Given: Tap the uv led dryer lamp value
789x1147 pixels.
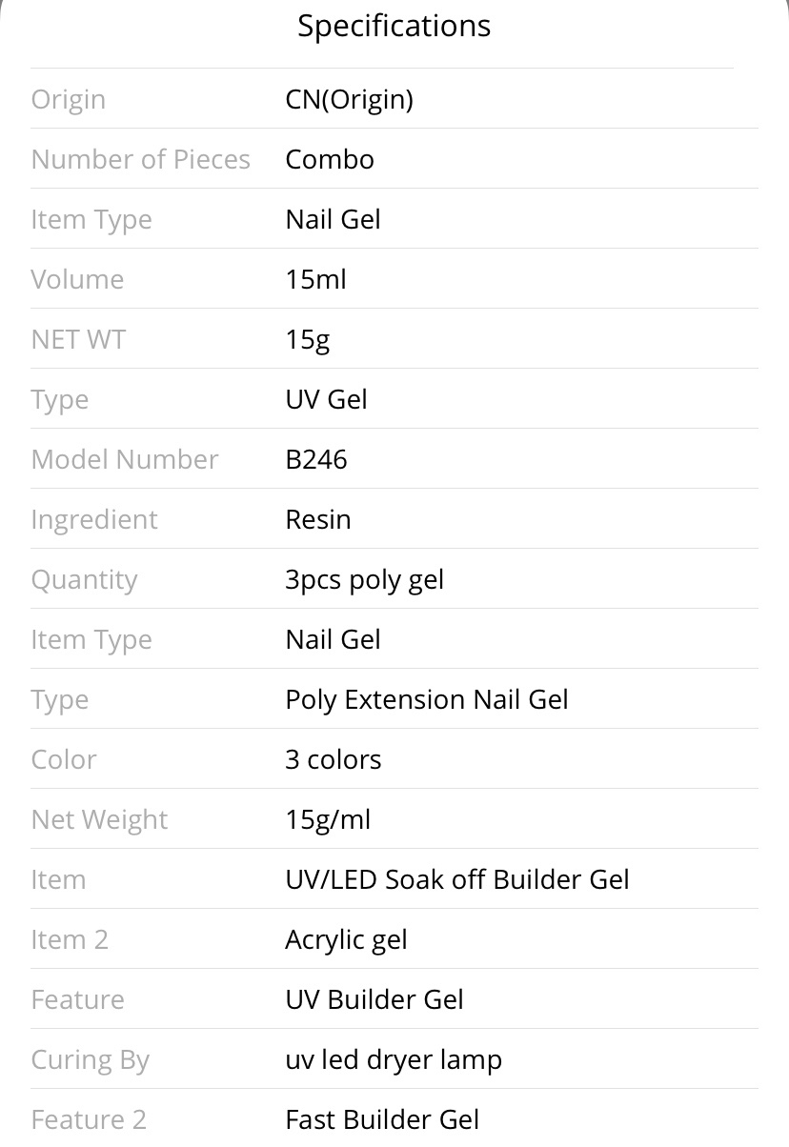Looking at the screenshot, I should pos(394,1060).
